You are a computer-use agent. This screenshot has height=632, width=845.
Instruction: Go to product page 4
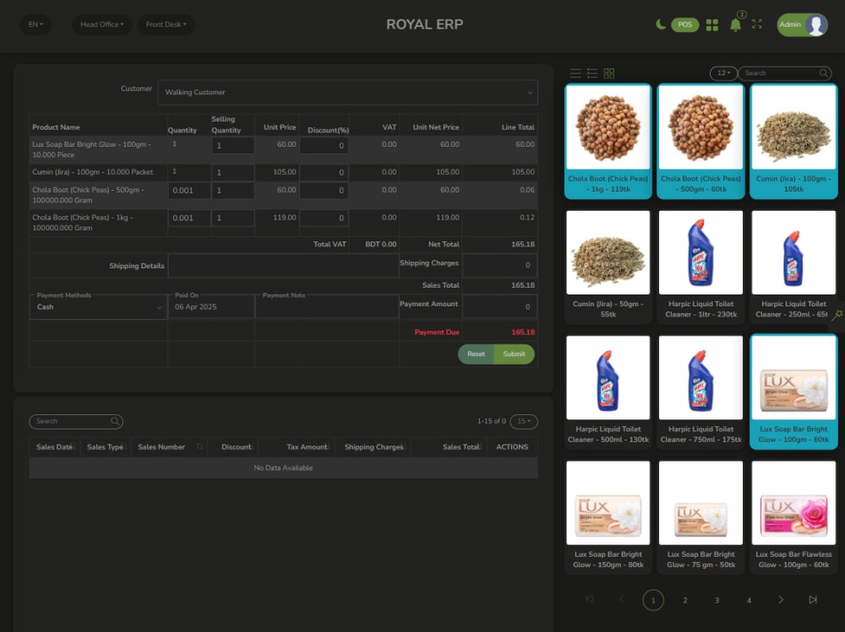point(749,600)
